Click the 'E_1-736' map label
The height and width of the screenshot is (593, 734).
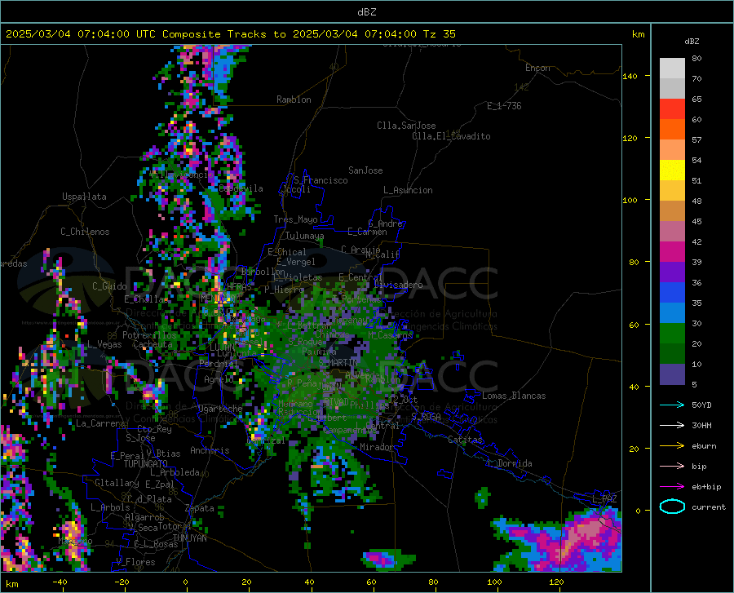coord(504,106)
